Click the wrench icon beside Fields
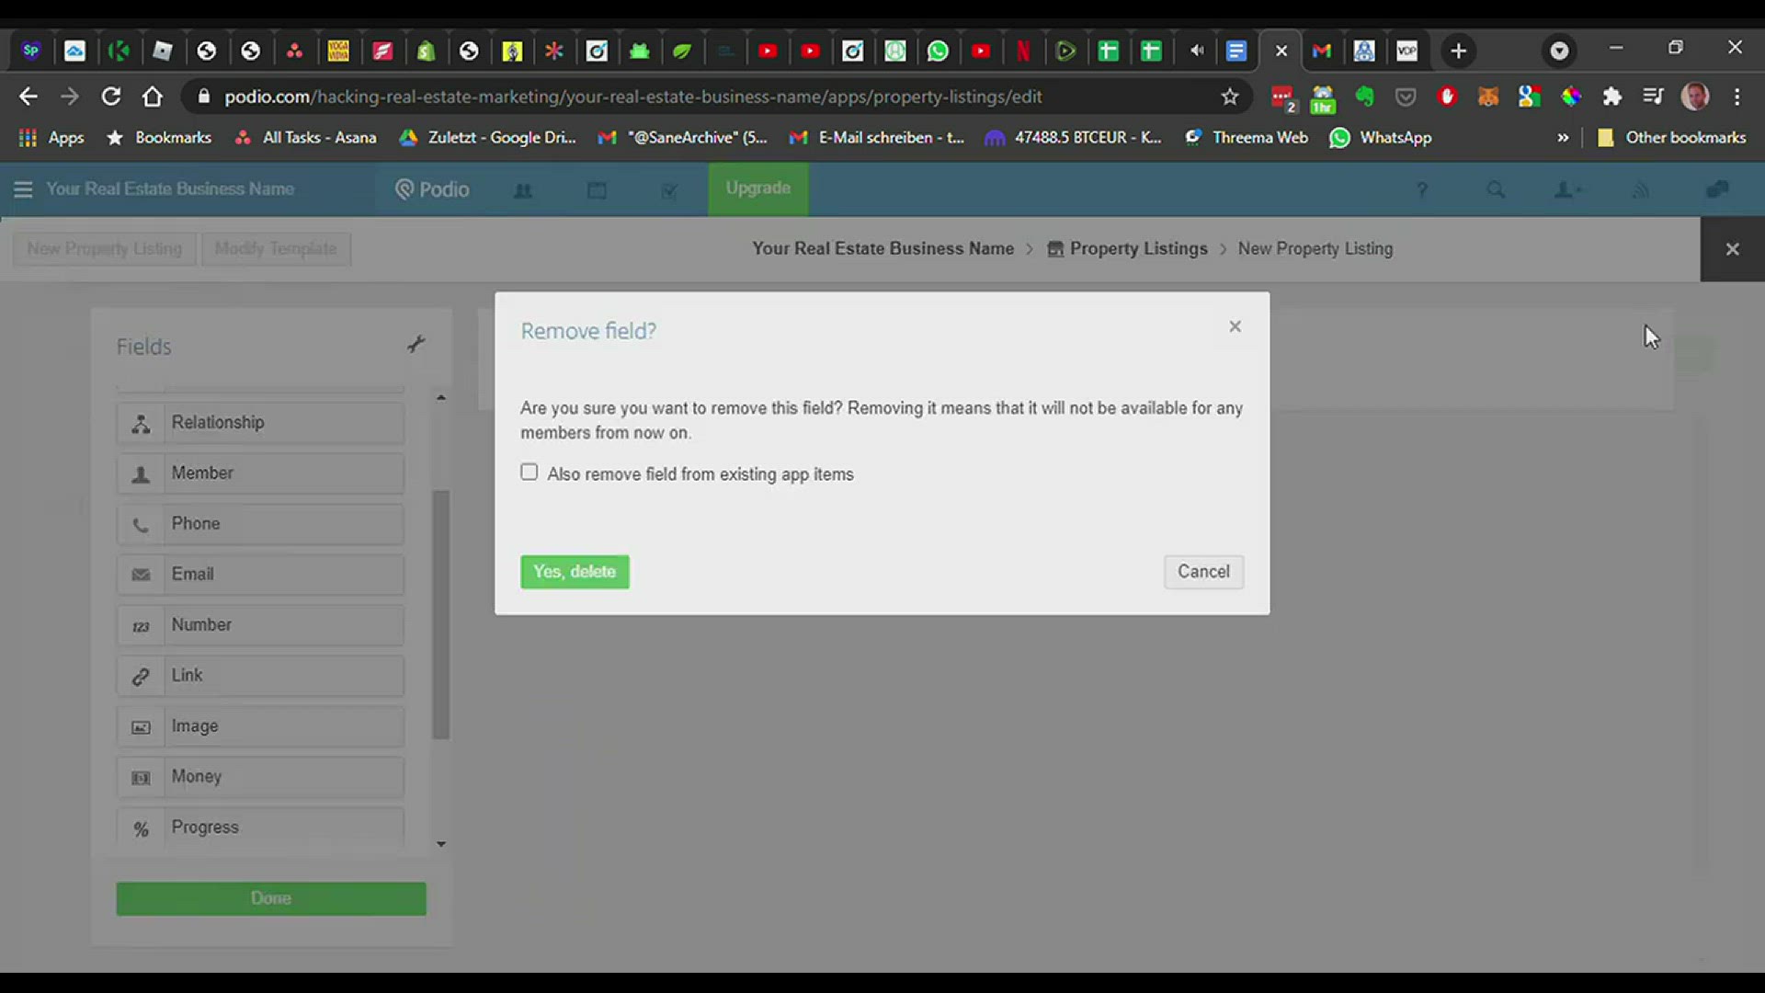 [416, 345]
